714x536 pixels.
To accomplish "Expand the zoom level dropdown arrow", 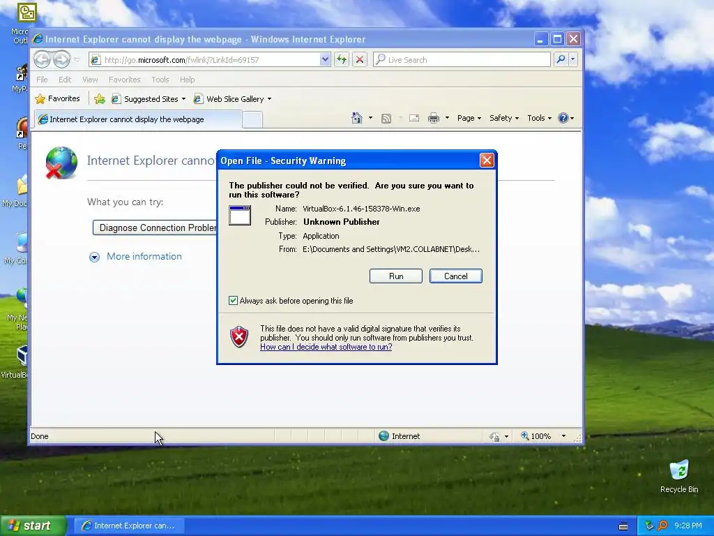I will 563,436.
